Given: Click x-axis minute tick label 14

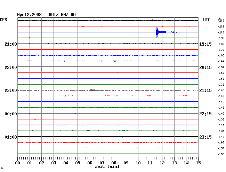Looking at the screenshot, I should click(186, 163).
